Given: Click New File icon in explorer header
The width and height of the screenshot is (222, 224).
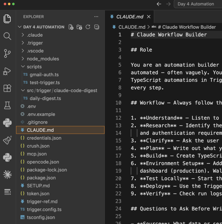Looking at the screenshot, I should [71, 27].
